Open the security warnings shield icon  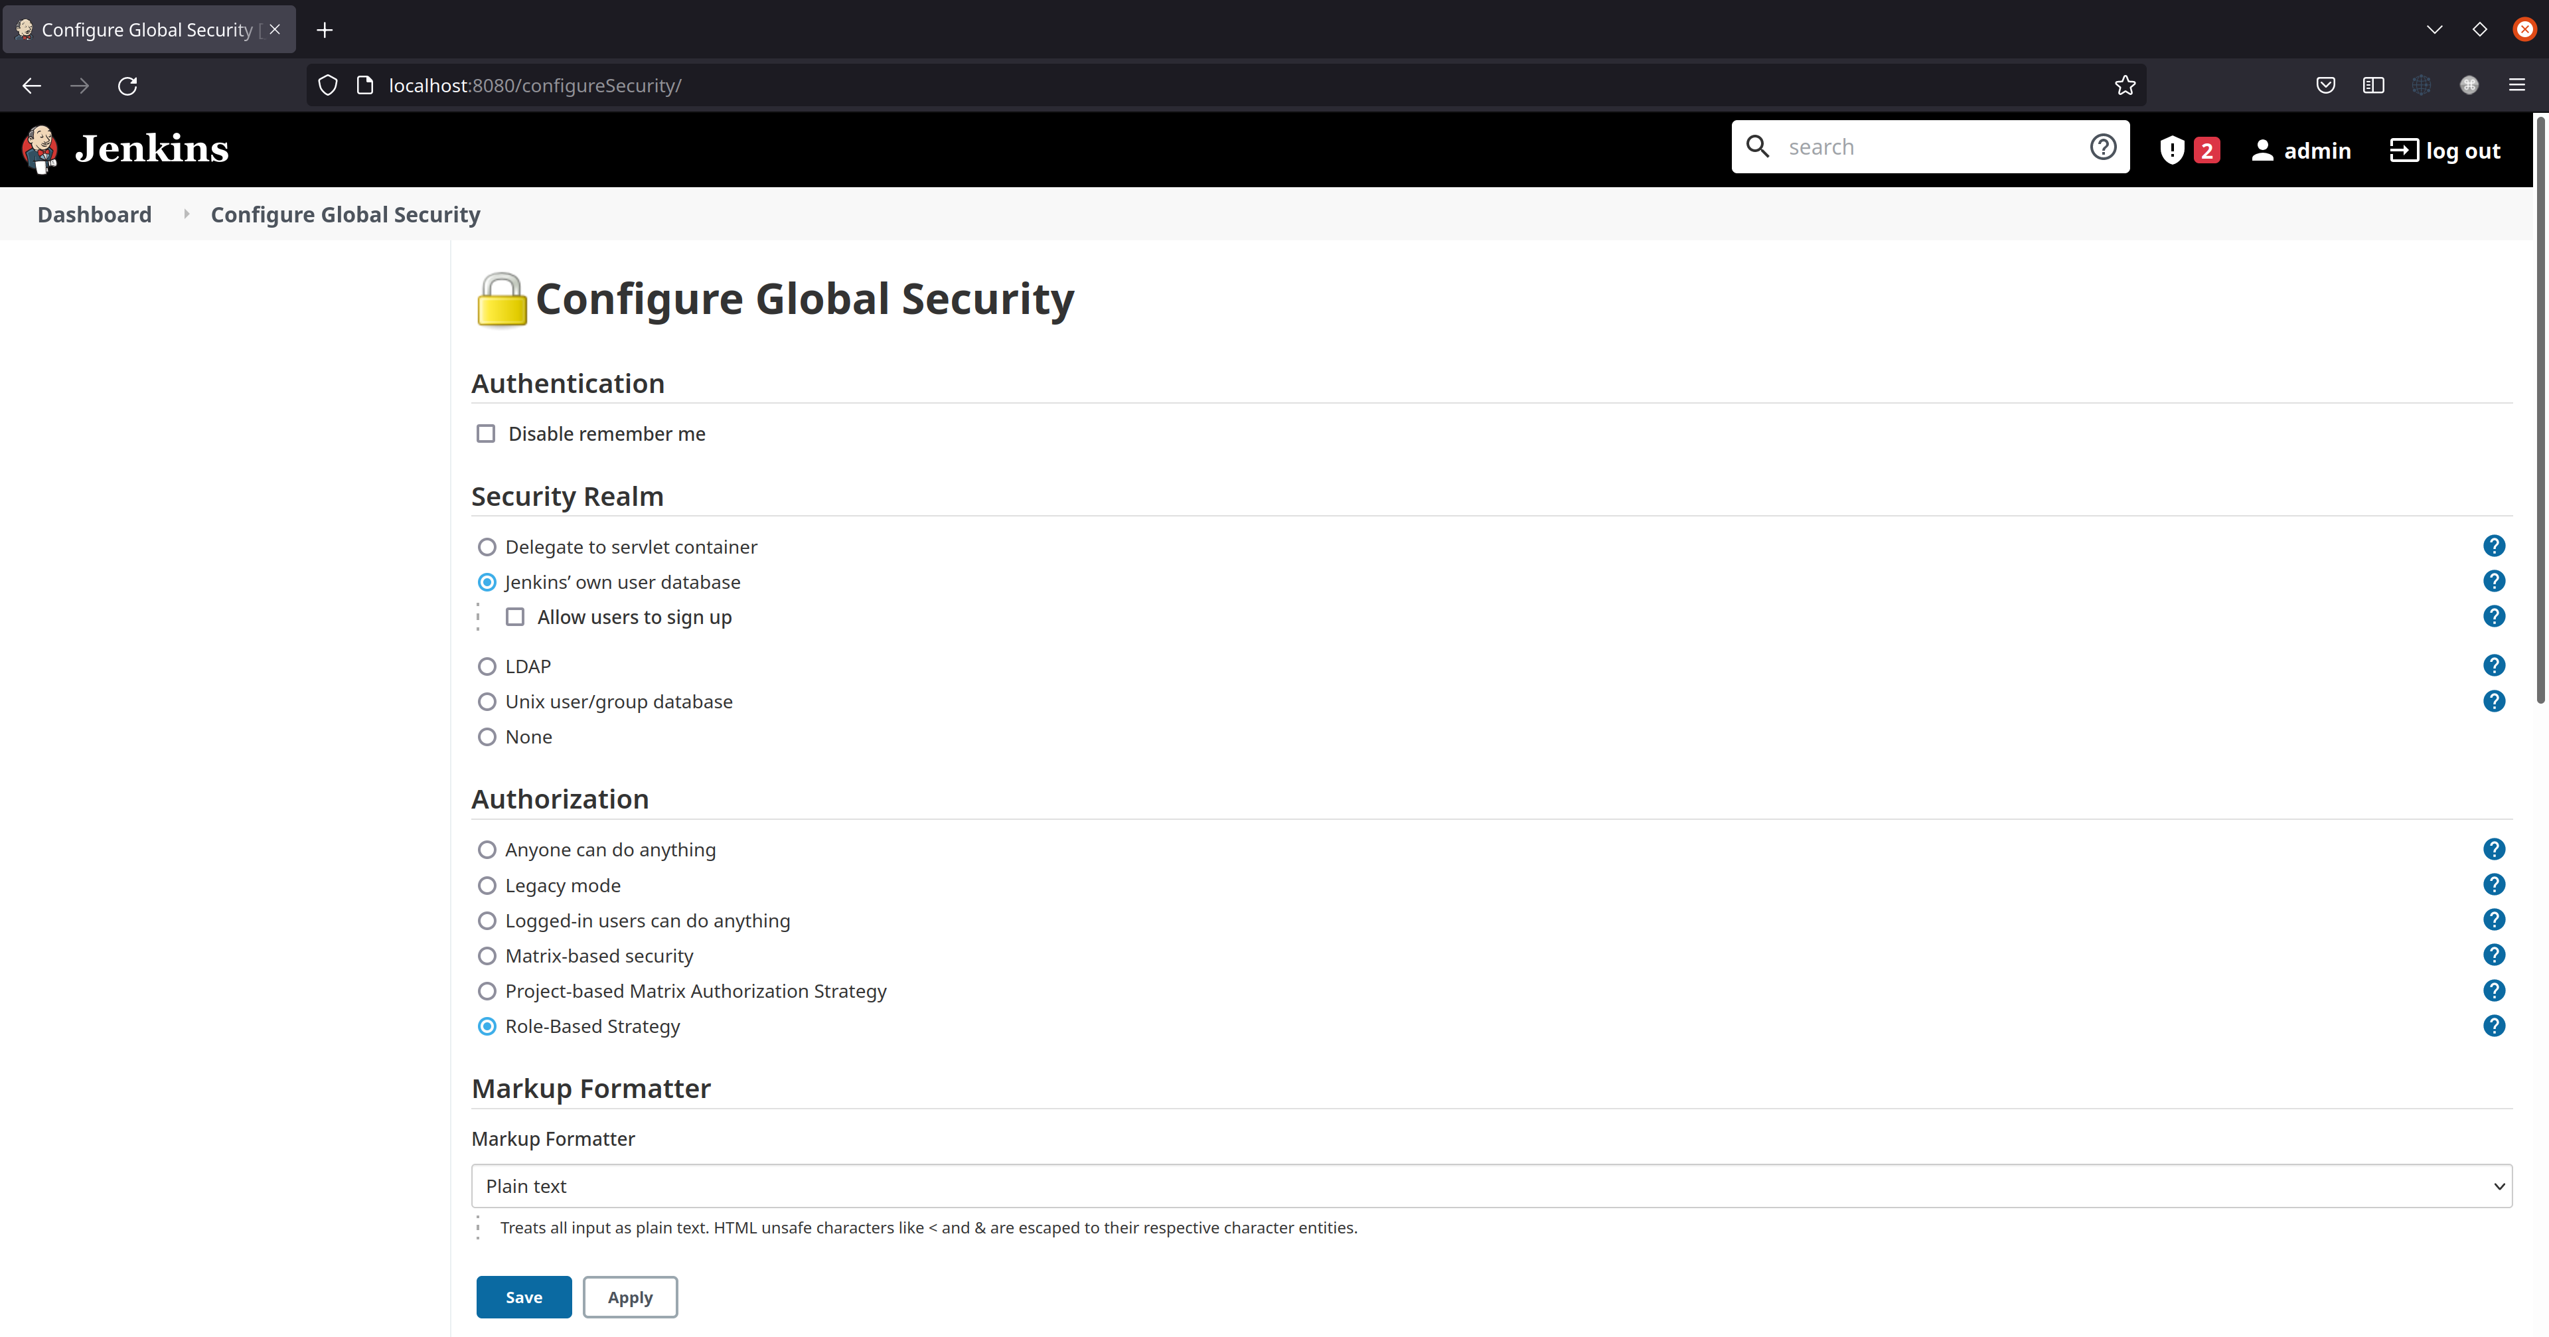pyautogui.click(x=2171, y=151)
